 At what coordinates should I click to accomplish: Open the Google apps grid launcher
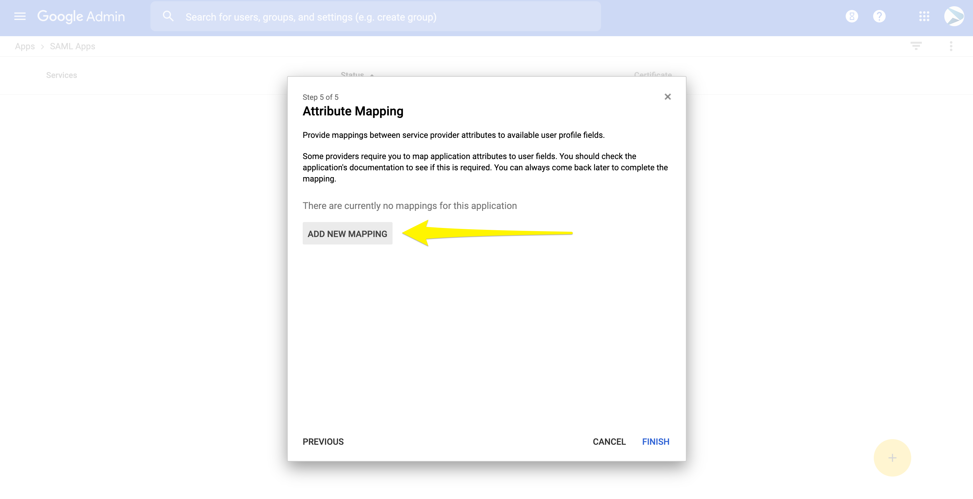924,16
